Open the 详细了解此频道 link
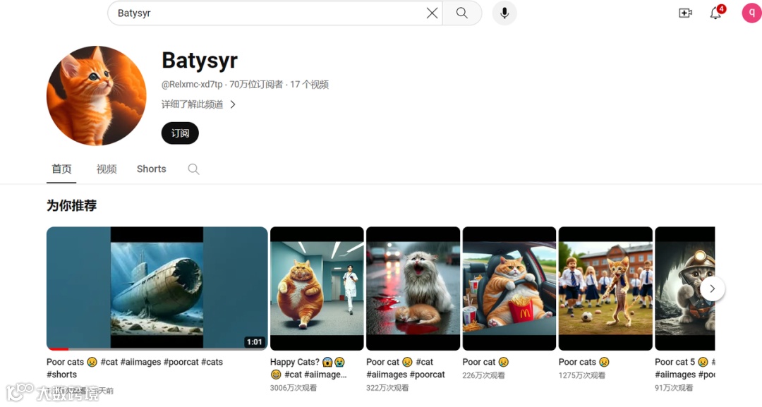This screenshot has height=407, width=762. coord(193,104)
